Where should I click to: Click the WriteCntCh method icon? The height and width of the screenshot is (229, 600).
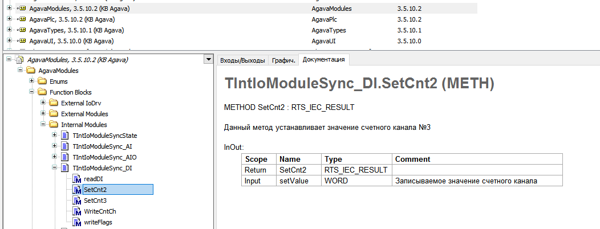pos(77,211)
